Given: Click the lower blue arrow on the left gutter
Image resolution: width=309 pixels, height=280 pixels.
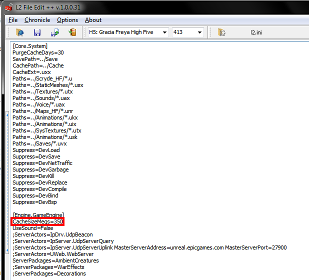Looking at the screenshot, I should pos(7,250).
